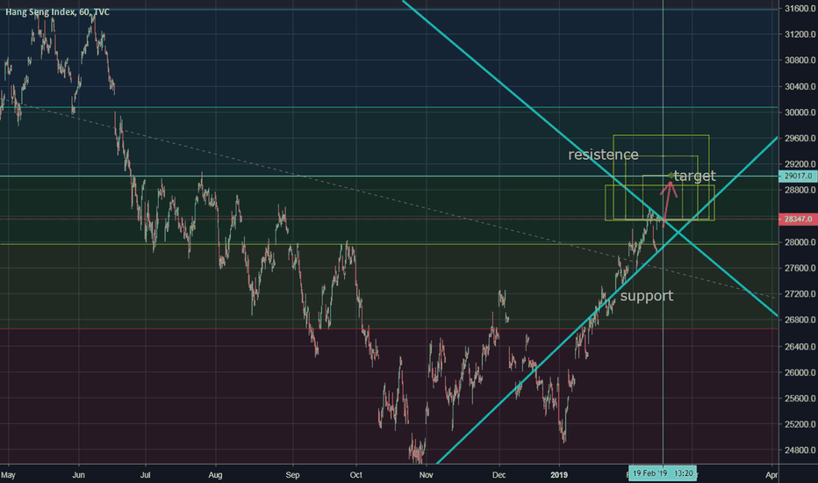
Task: Select the 'resistence' text annotation
Action: (x=603, y=155)
